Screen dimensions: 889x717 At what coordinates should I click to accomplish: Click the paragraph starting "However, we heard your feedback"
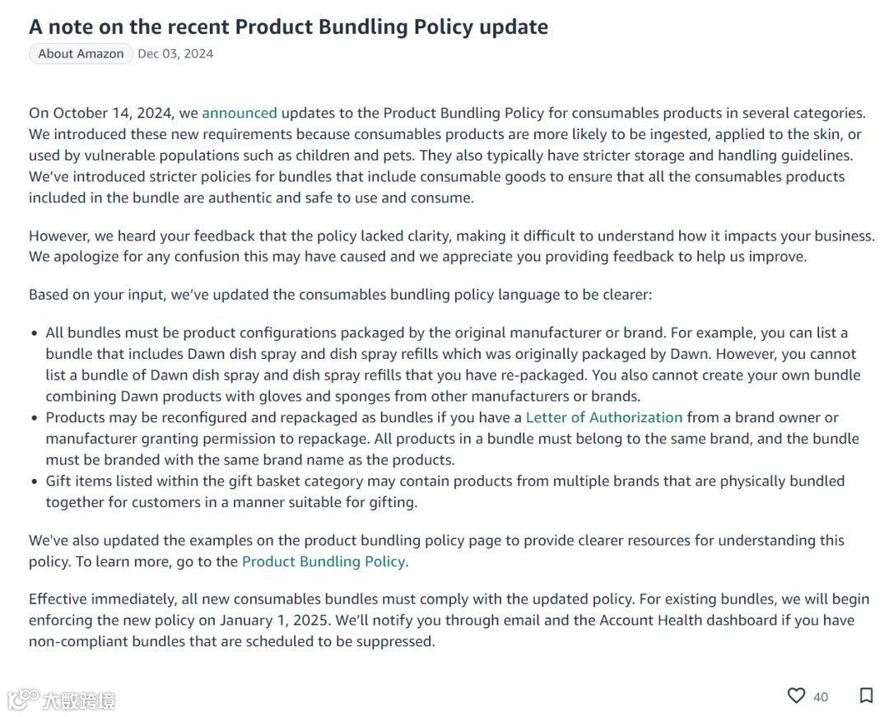click(x=444, y=245)
